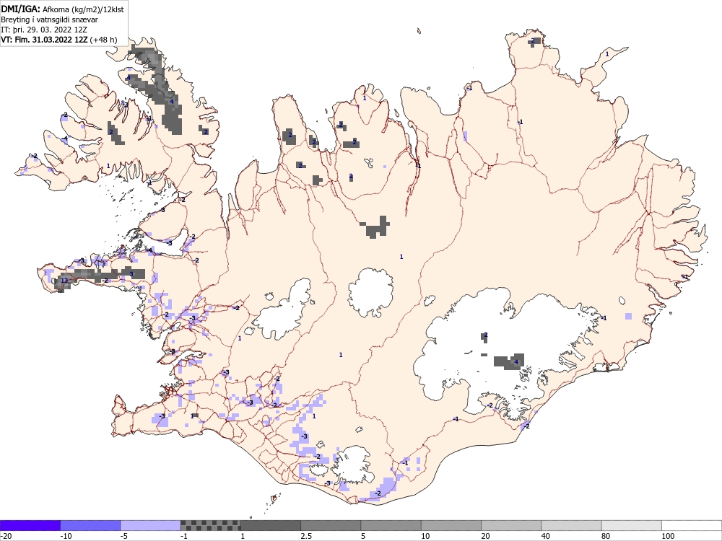This screenshot has height=541, width=722.
Task: Select the dark gray swatch between 1 and 2.5
Action: click(x=271, y=525)
